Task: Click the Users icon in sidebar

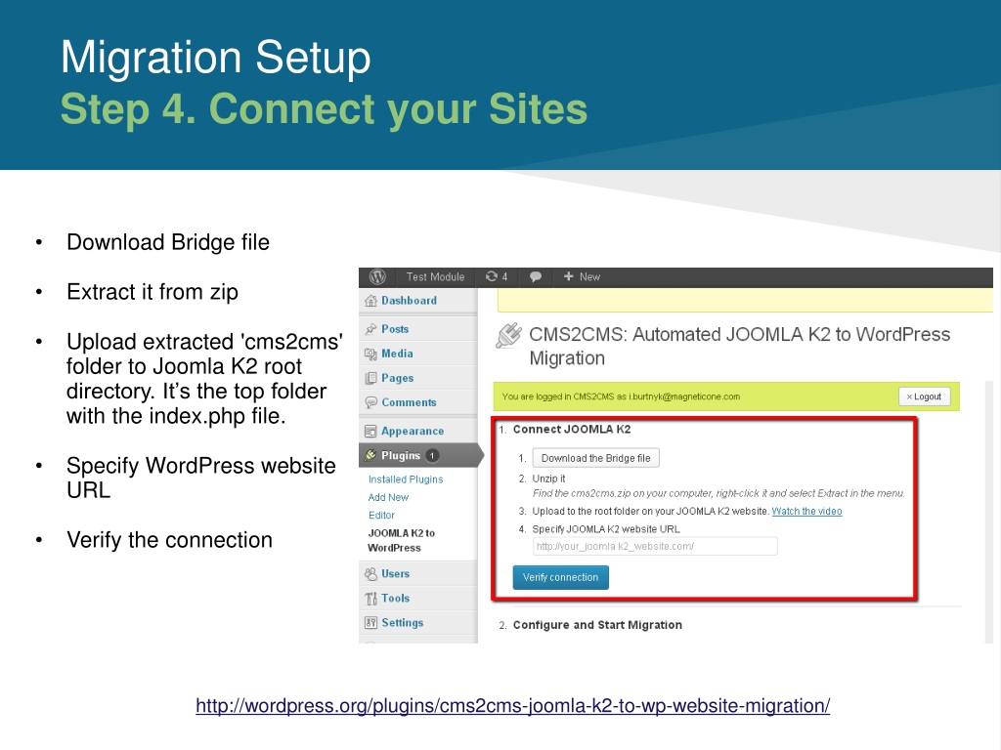Action: pos(370,574)
